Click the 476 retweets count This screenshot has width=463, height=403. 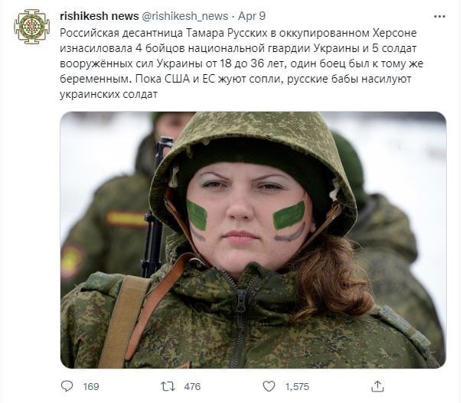pyautogui.click(x=192, y=386)
